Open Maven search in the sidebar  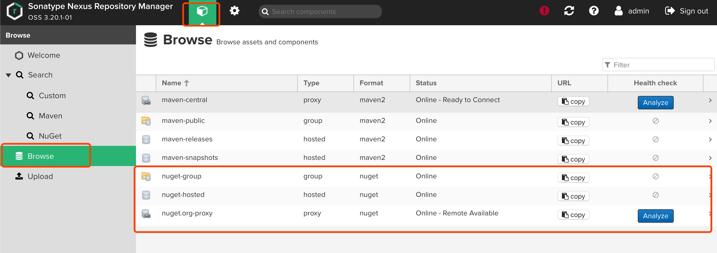(68, 116)
